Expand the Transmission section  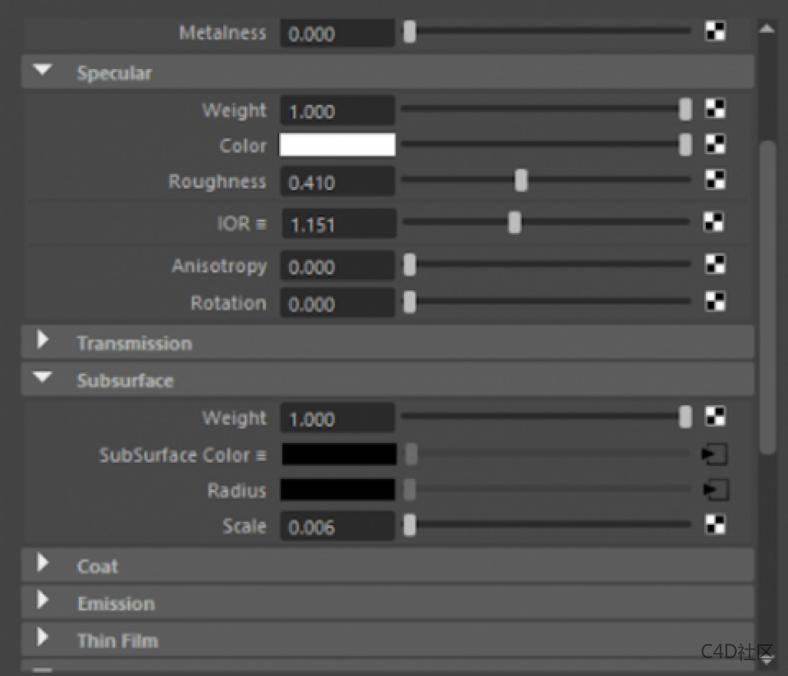pyautogui.click(x=43, y=341)
